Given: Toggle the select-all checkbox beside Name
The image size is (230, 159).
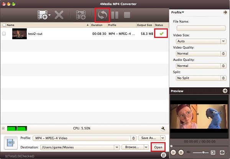Looking at the screenshot, I should [4, 25].
